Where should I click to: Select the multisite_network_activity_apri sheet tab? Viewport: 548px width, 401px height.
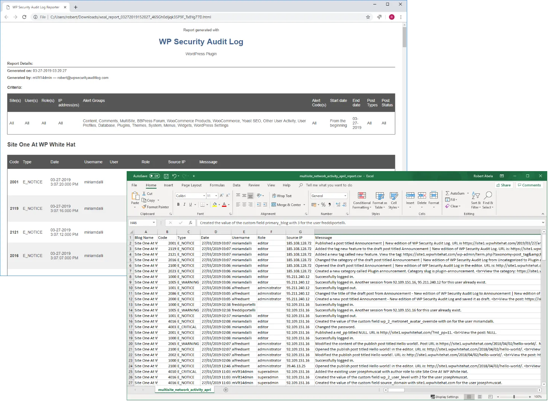[184, 390]
